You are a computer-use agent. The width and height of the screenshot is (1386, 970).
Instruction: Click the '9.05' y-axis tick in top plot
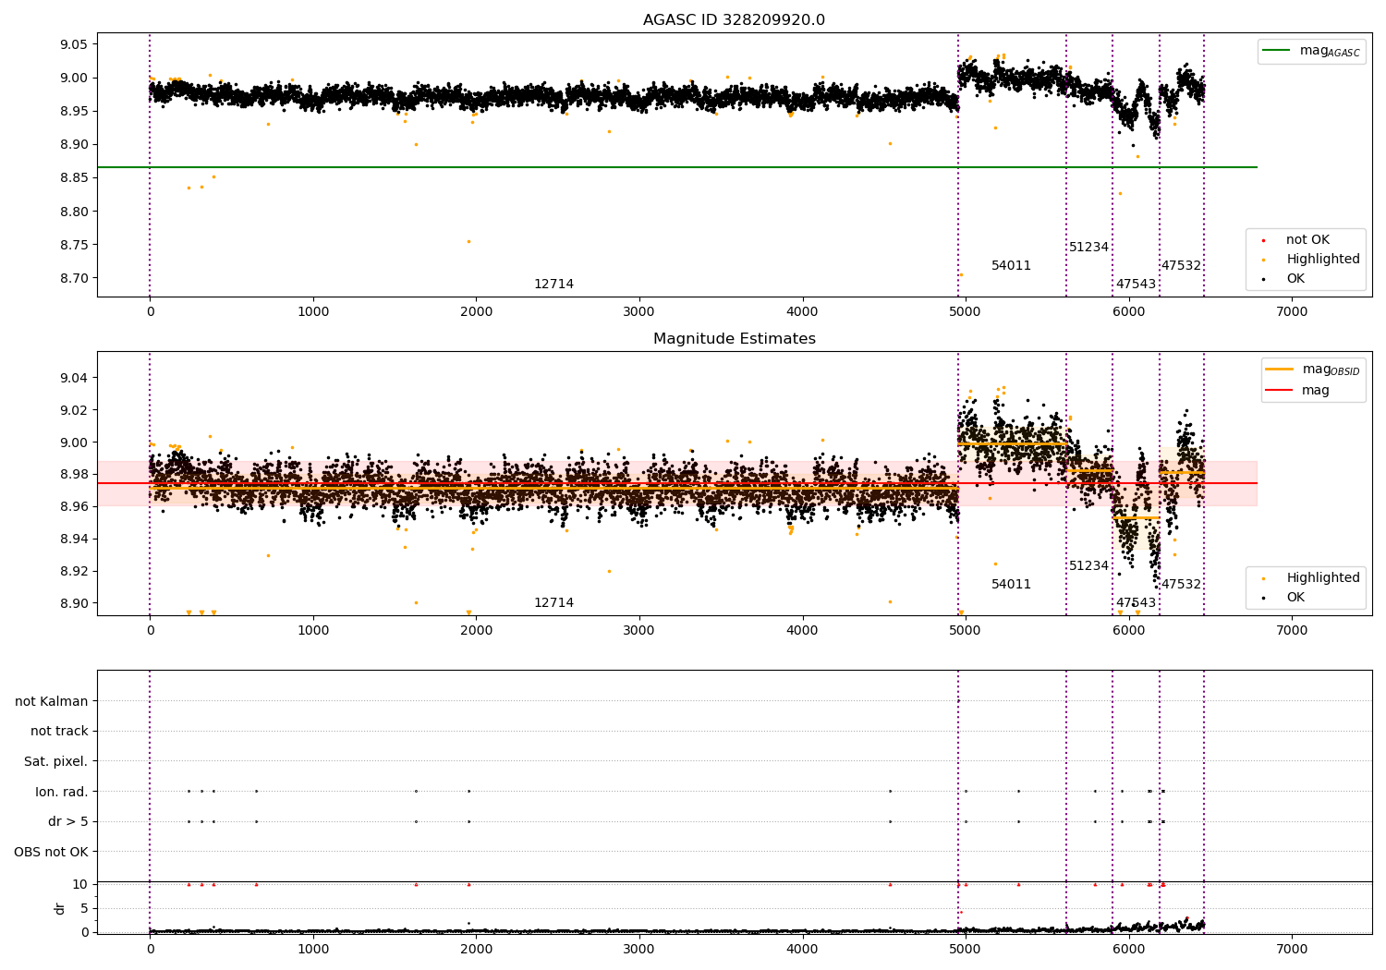point(73,44)
